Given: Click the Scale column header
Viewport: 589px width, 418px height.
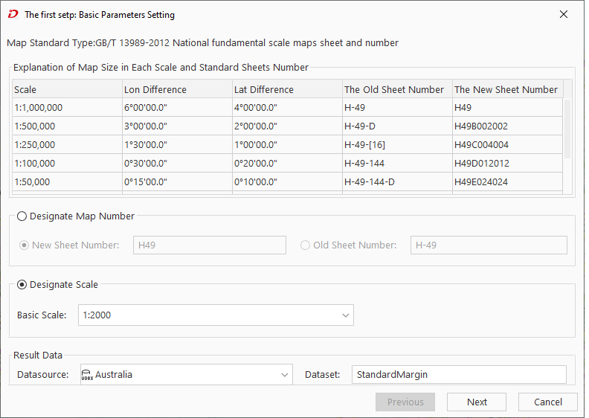Looking at the screenshot, I should 66,90.
